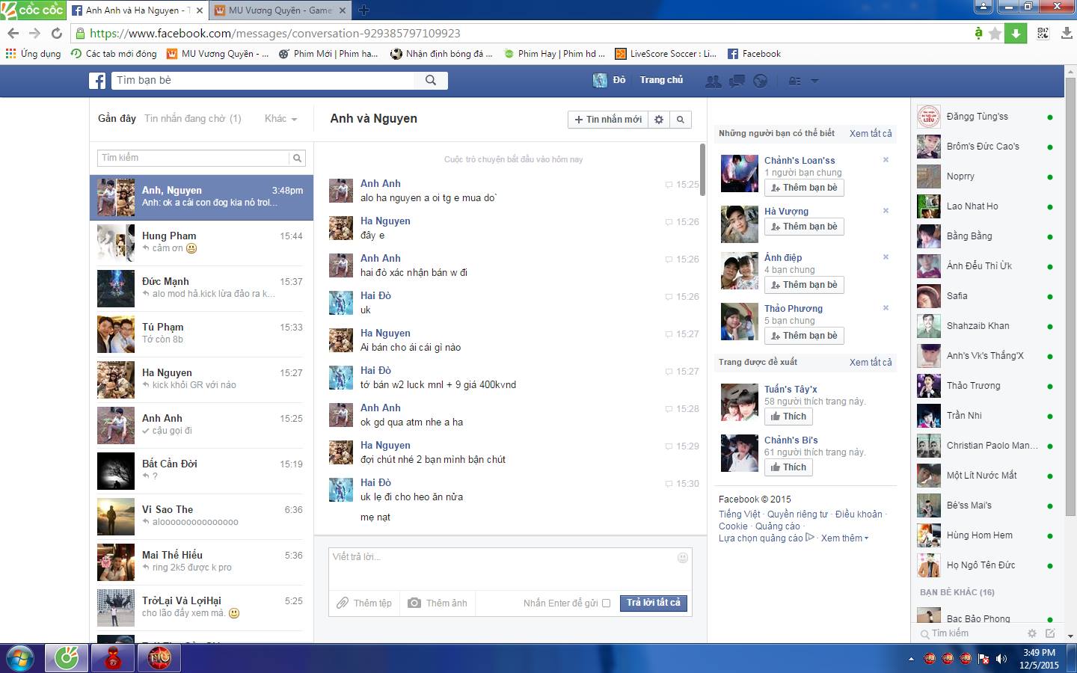Image resolution: width=1077 pixels, height=673 pixels.
Task: Open the account menu dropdown arrow in header
Action: (x=814, y=81)
